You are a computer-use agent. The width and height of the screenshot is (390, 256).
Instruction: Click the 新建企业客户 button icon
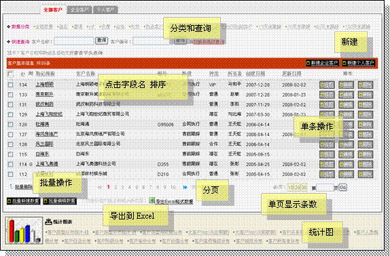point(308,63)
